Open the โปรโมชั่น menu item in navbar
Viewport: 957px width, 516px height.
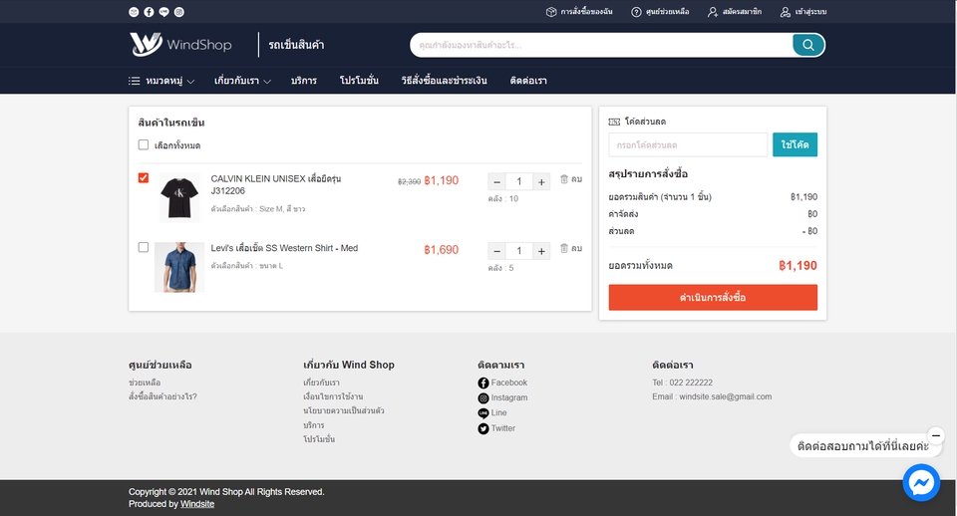click(x=359, y=81)
